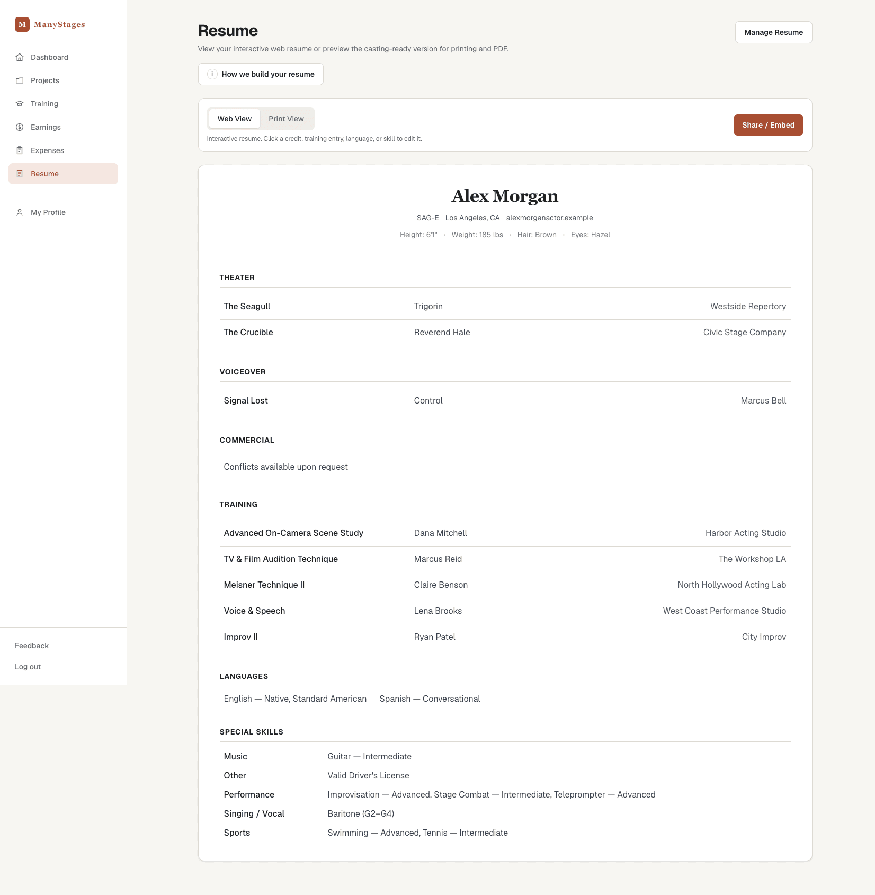Edit The Seagull theater credit
The image size is (875, 895).
pos(505,307)
